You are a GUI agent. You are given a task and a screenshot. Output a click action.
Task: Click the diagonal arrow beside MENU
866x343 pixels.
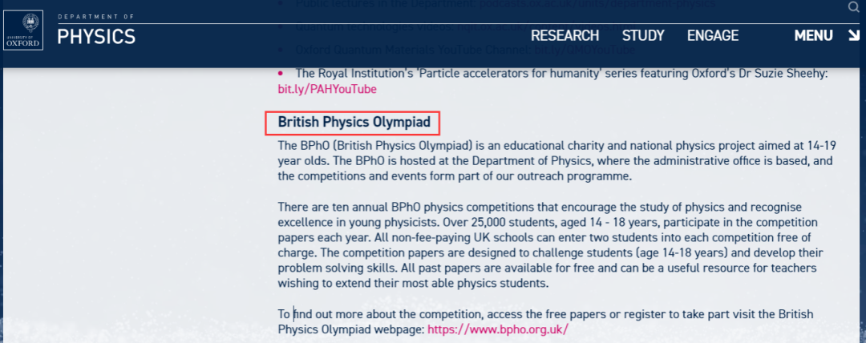[x=852, y=36]
